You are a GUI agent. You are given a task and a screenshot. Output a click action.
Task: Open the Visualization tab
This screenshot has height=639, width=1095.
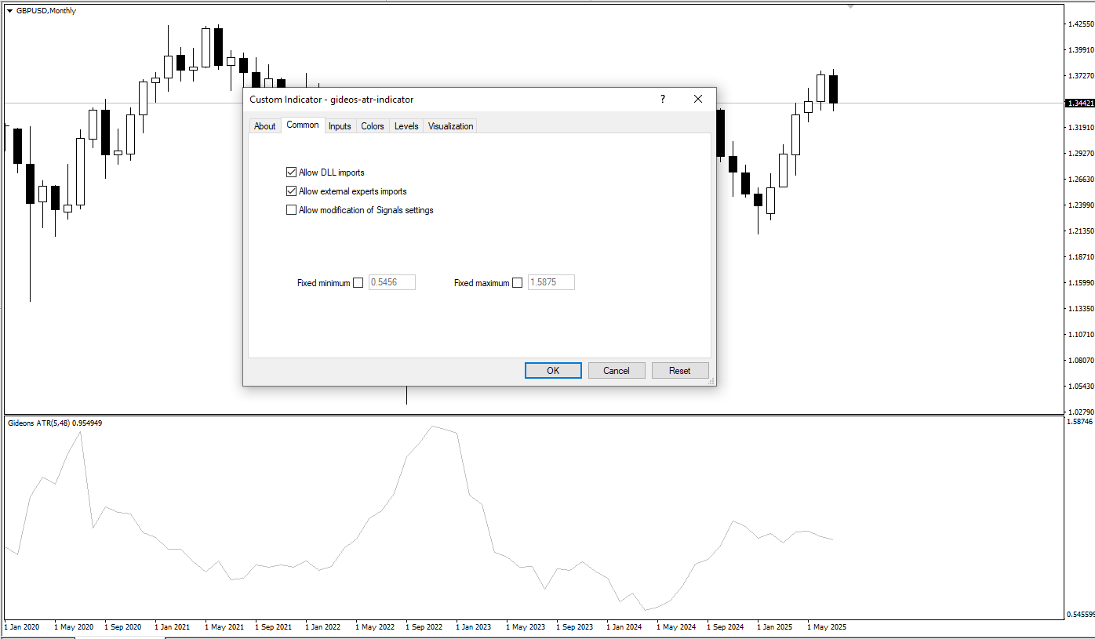point(450,126)
